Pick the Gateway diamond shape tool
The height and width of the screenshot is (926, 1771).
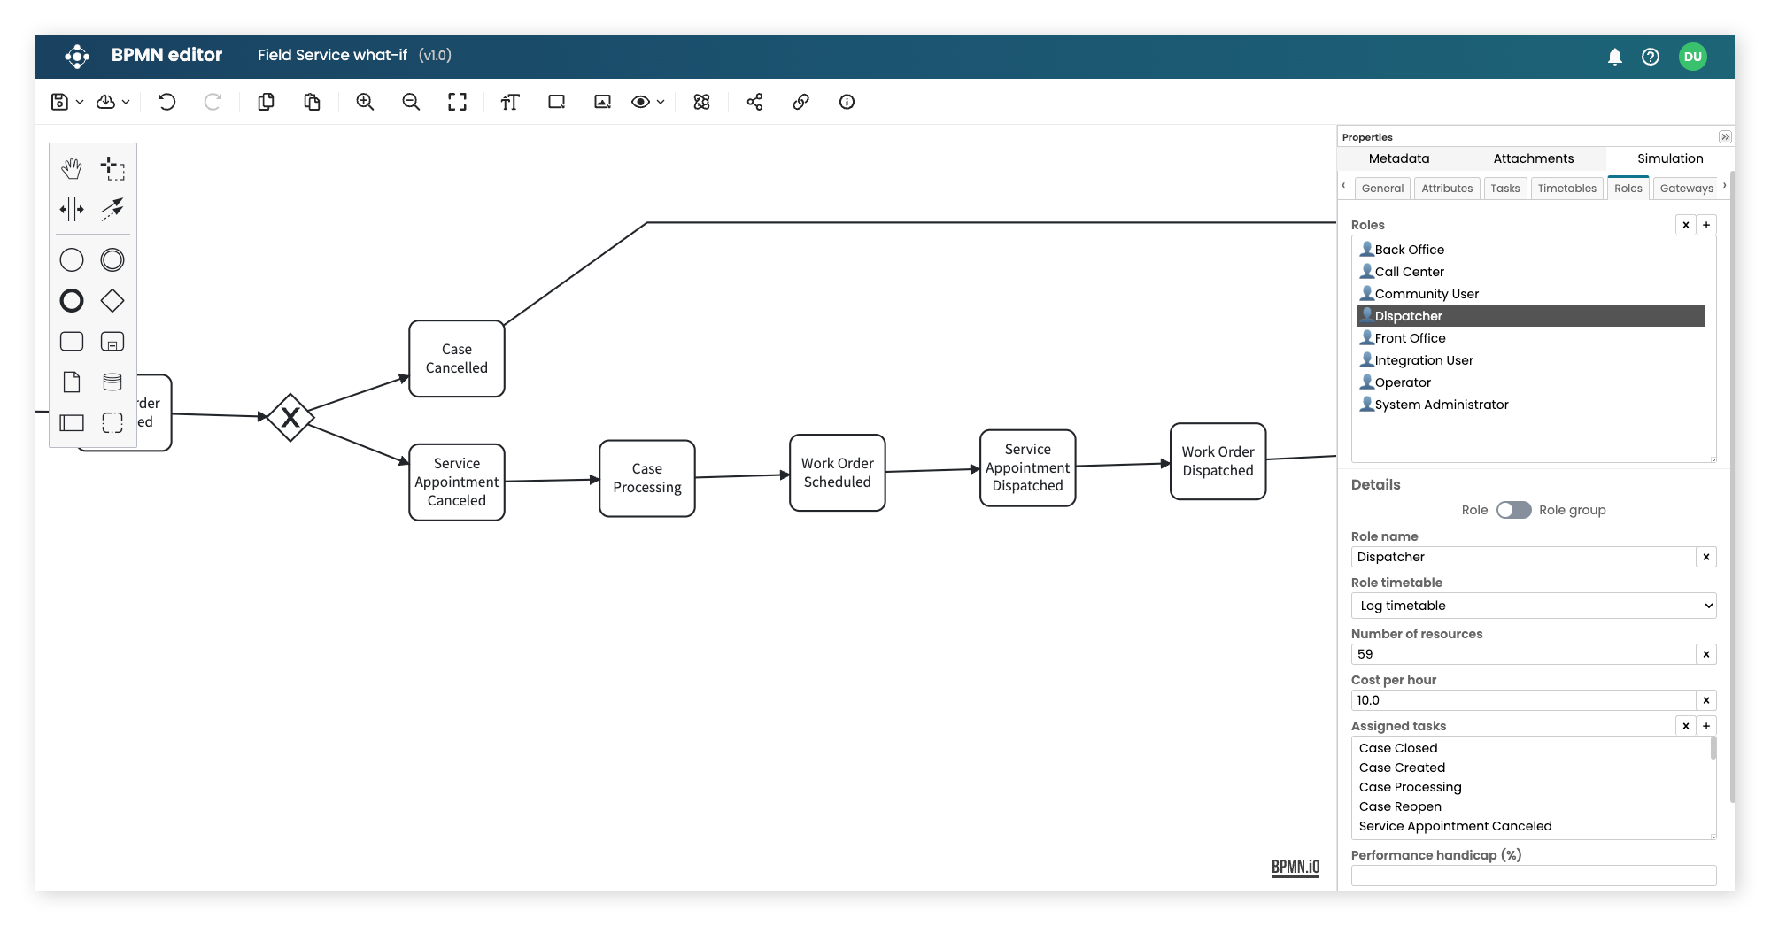point(113,301)
